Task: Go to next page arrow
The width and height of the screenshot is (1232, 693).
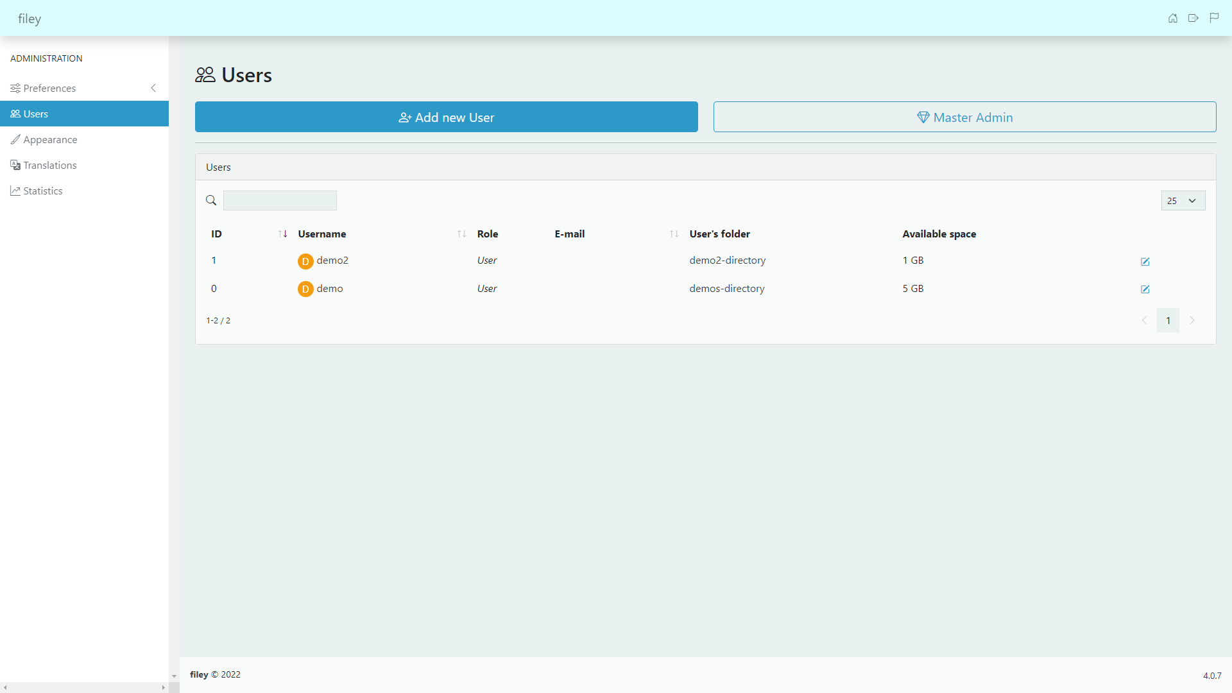Action: [x=1192, y=320]
